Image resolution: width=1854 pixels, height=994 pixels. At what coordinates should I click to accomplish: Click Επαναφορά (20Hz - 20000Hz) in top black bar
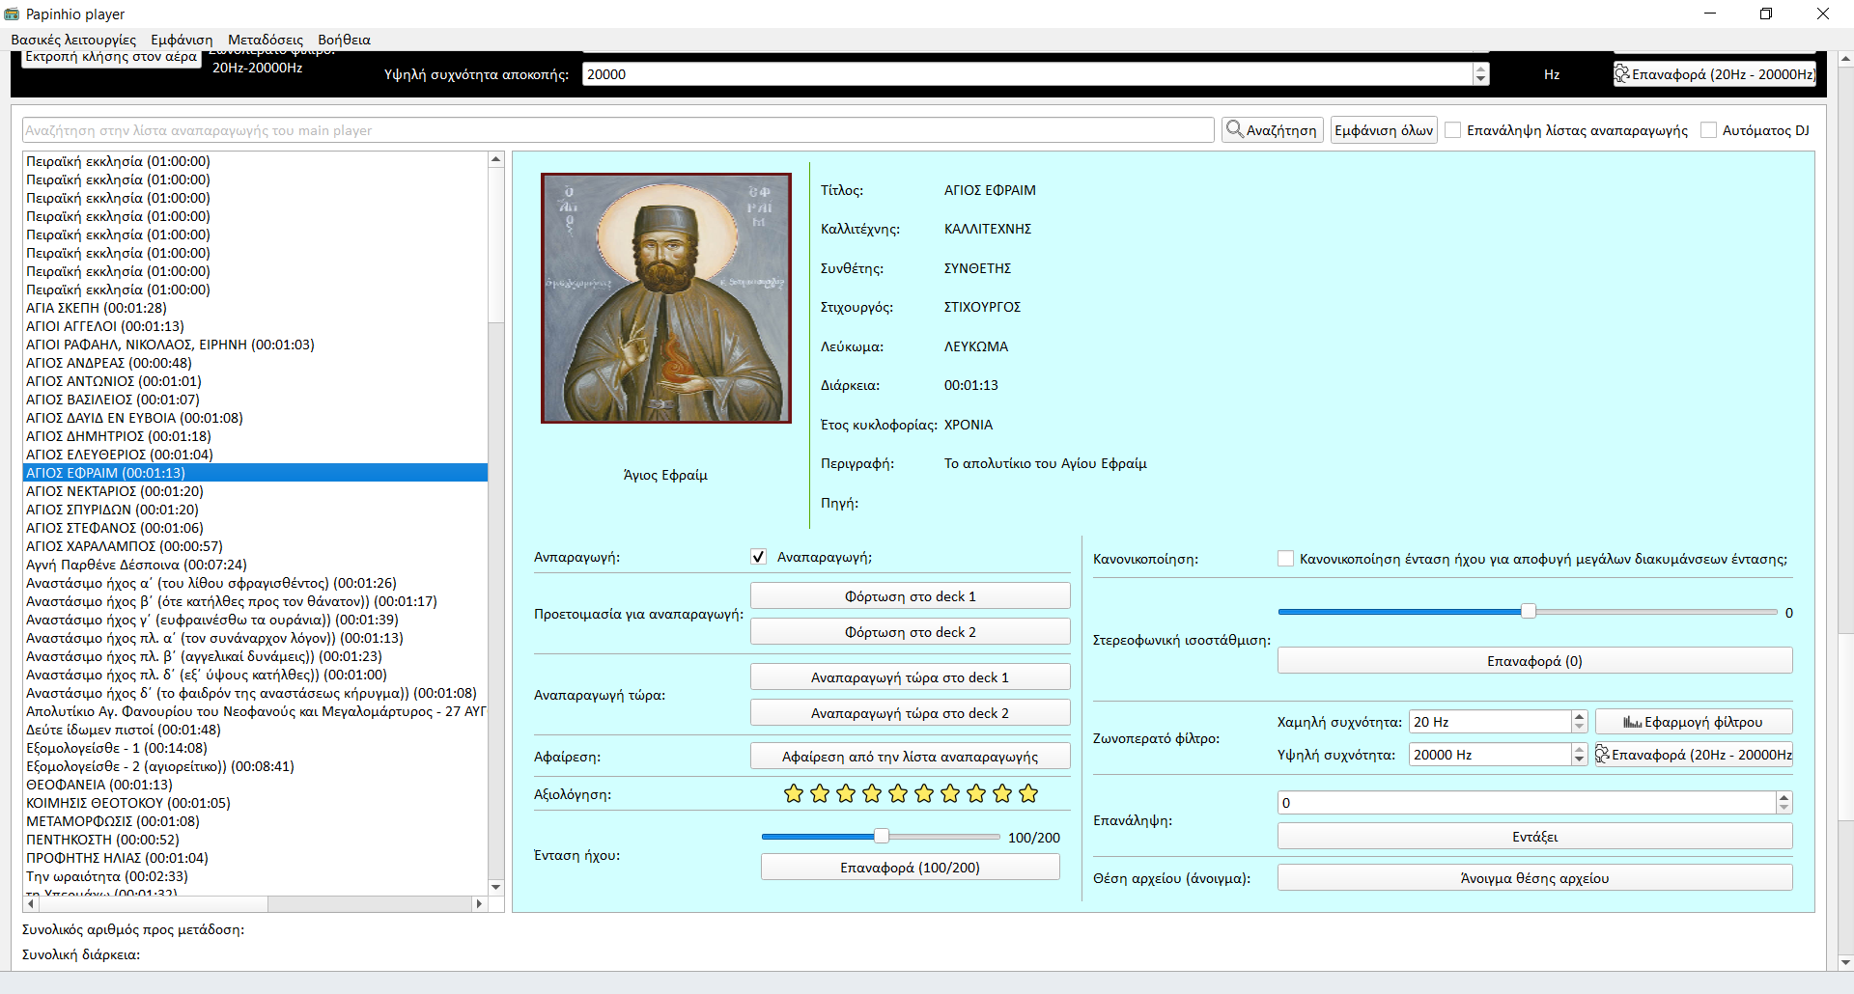1715,74
